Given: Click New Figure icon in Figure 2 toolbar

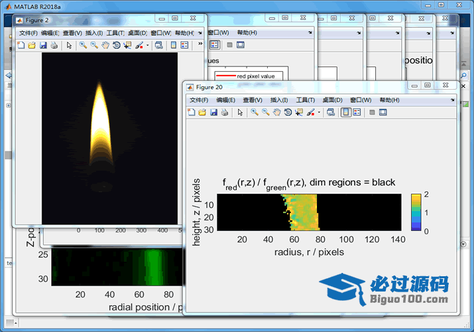Looking at the screenshot, I should click(x=21, y=45).
